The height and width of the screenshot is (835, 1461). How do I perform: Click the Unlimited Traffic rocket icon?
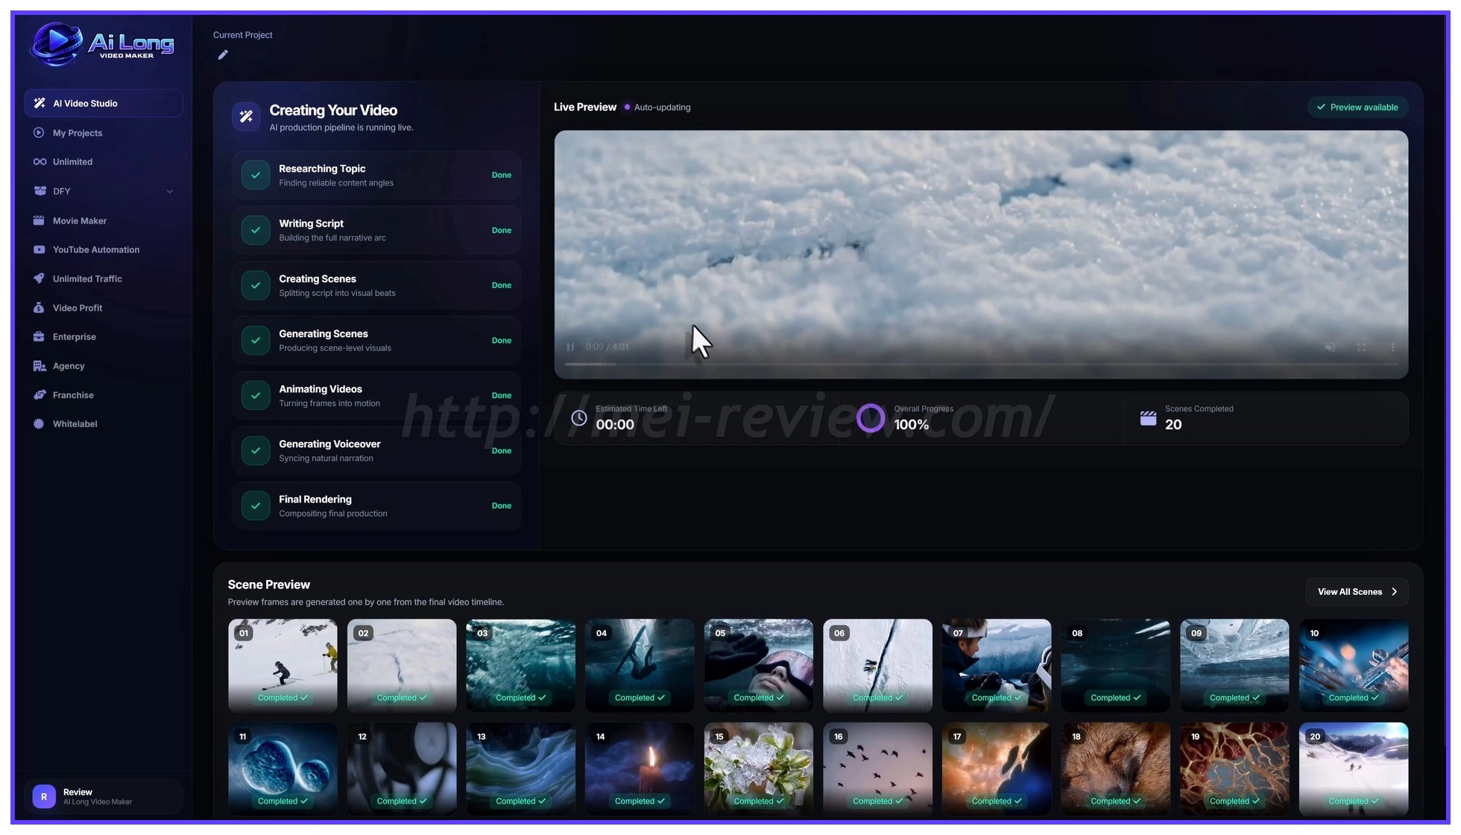pos(40,279)
